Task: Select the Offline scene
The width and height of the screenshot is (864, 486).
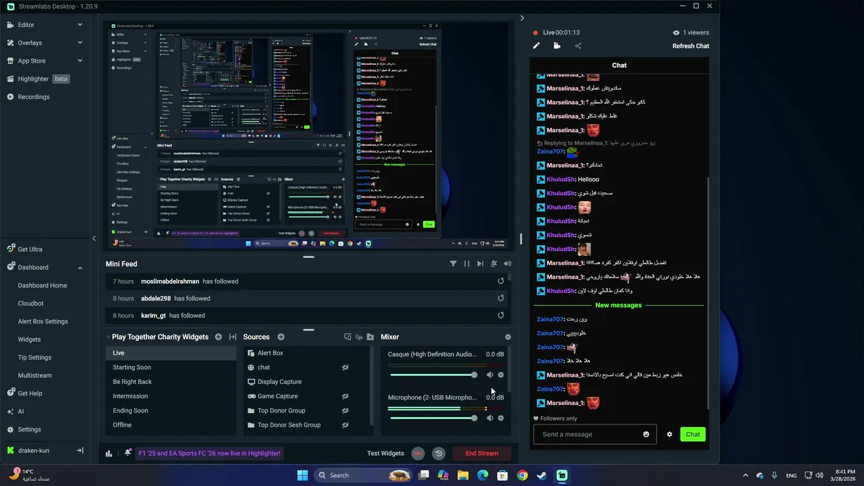Action: coord(171,425)
